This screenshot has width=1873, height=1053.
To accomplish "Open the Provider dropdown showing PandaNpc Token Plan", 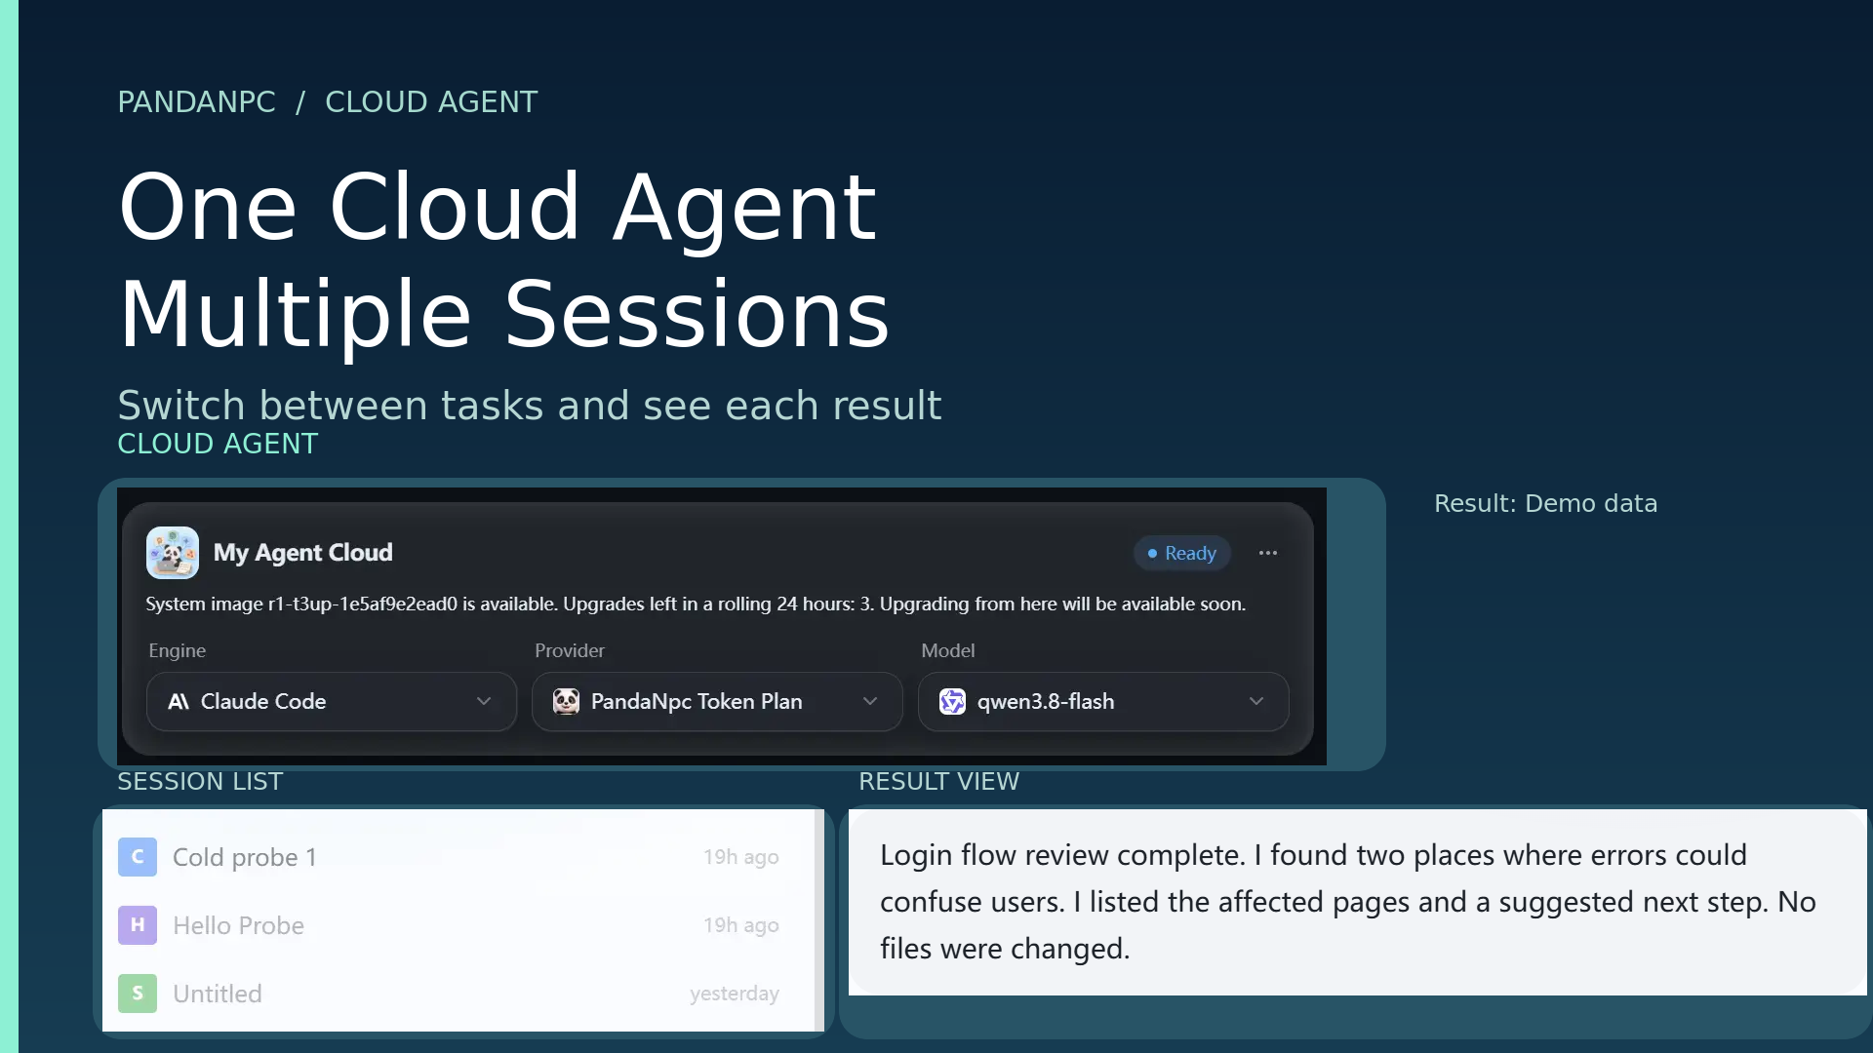I will 717,701.
